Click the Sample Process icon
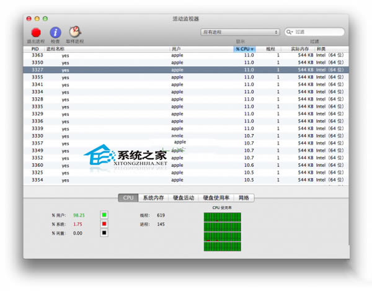 pos(75,32)
